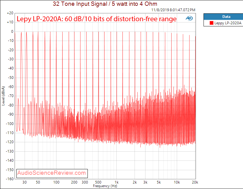Click the +20 level axis label
The image size is (243, 189).
10,13
